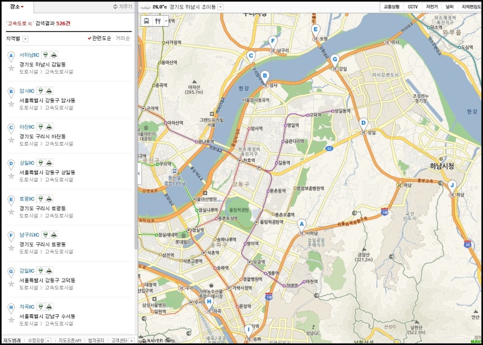Viewport: 483px width, 345px height.
Task: Open the 남구리IC result link
Action: (28, 234)
